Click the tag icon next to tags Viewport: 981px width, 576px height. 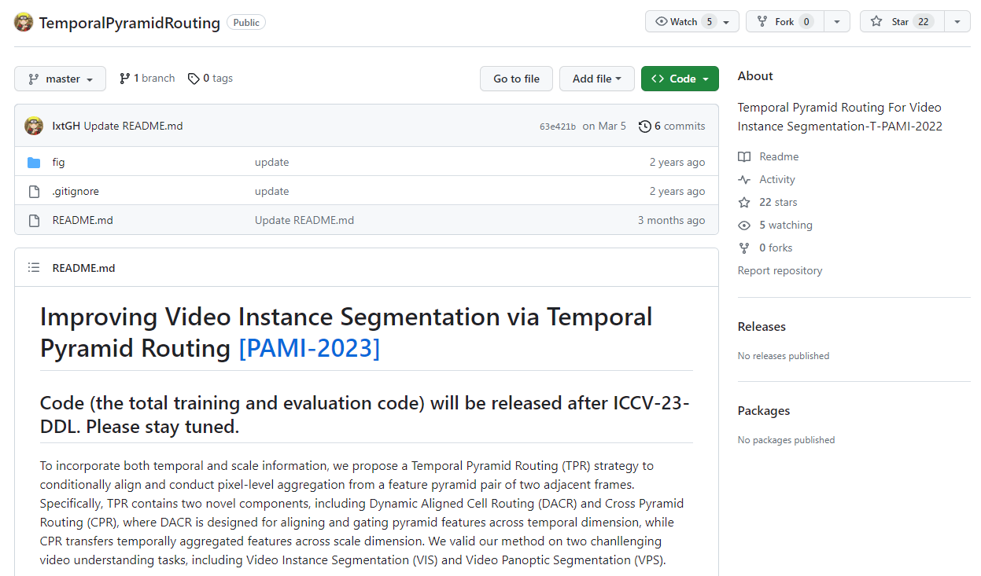pyautogui.click(x=193, y=79)
